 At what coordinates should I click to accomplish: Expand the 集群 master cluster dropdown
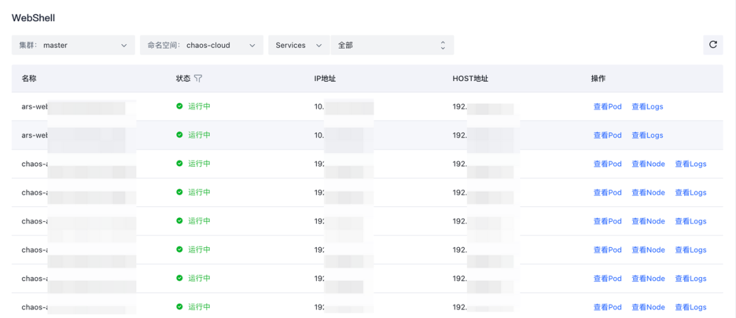pos(73,46)
